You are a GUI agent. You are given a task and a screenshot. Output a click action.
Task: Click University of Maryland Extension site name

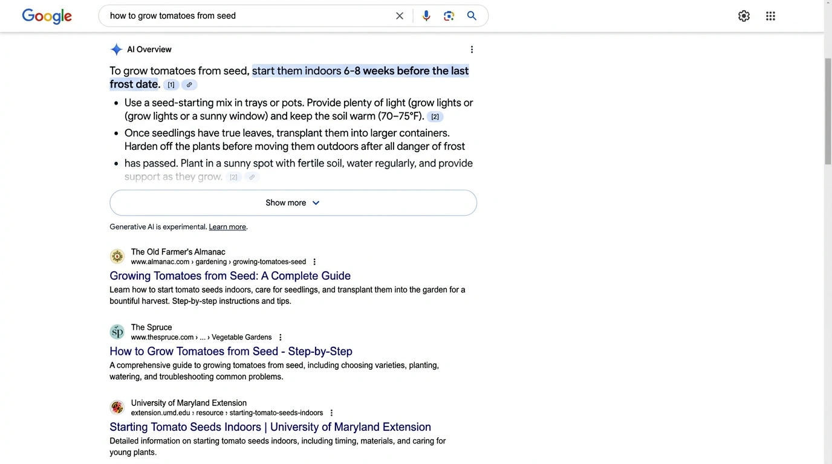pos(189,403)
